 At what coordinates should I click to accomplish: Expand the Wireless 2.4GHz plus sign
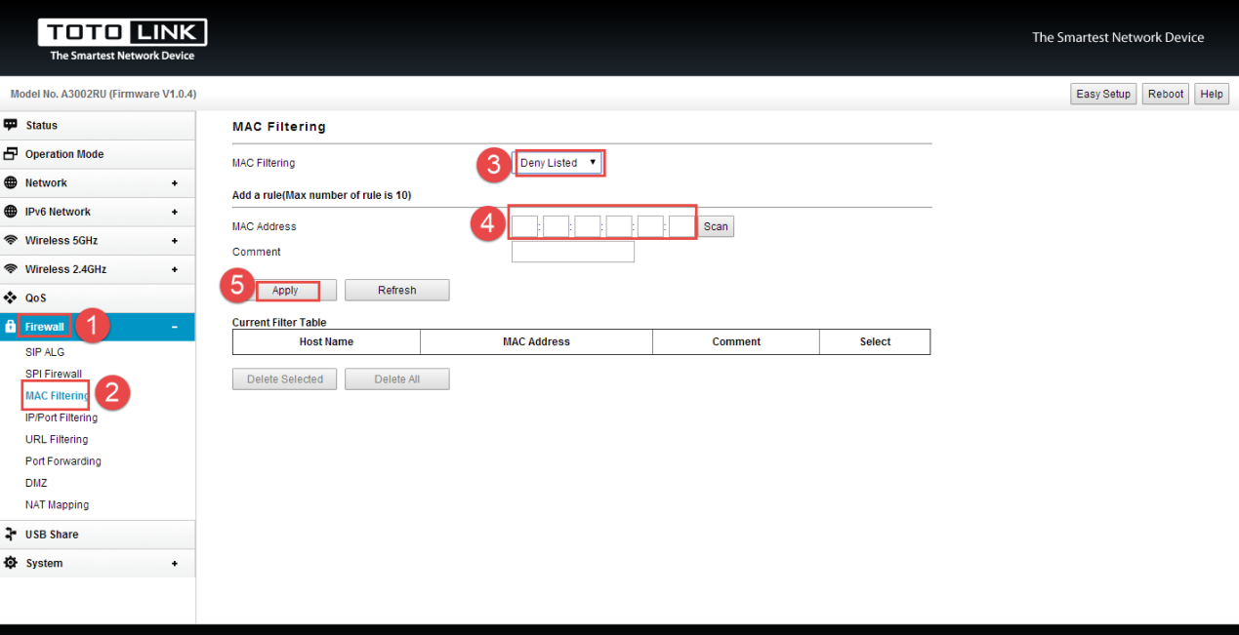(175, 269)
